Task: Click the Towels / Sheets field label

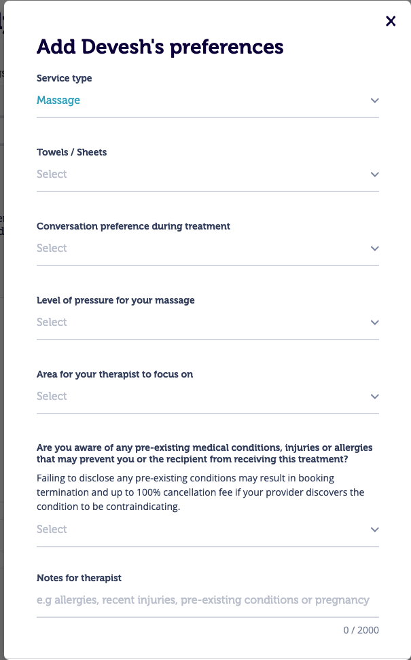Action: (x=72, y=152)
